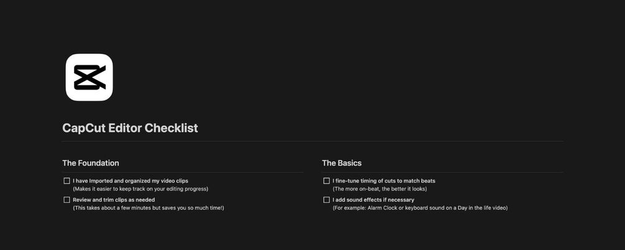Click the divider below 'The Basics' heading

442,172
